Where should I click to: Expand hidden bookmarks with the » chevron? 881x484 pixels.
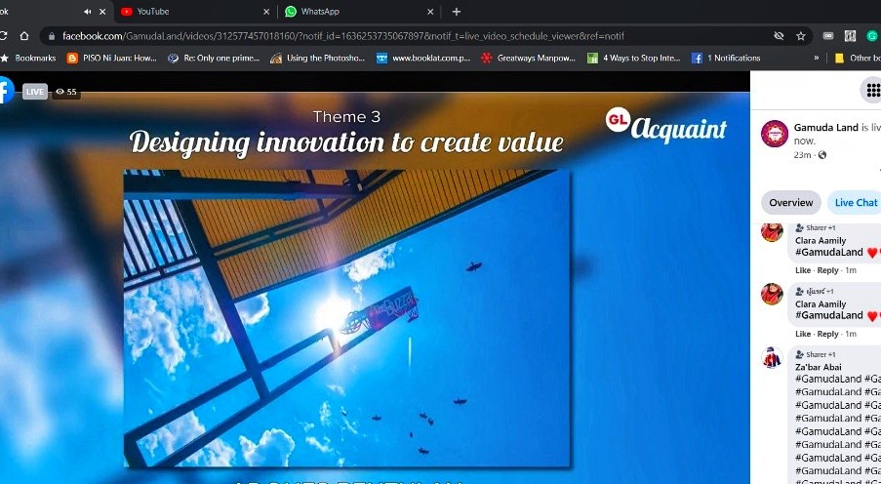(817, 58)
